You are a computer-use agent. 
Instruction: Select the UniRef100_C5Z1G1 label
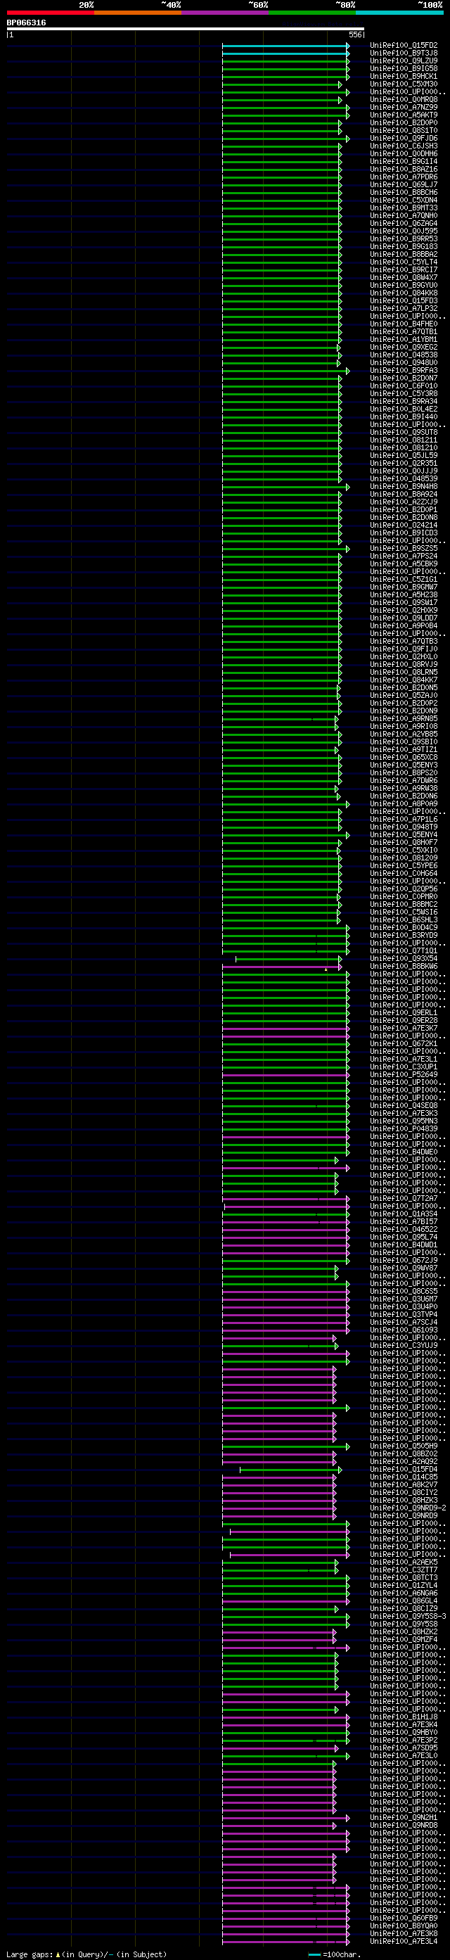click(x=404, y=580)
